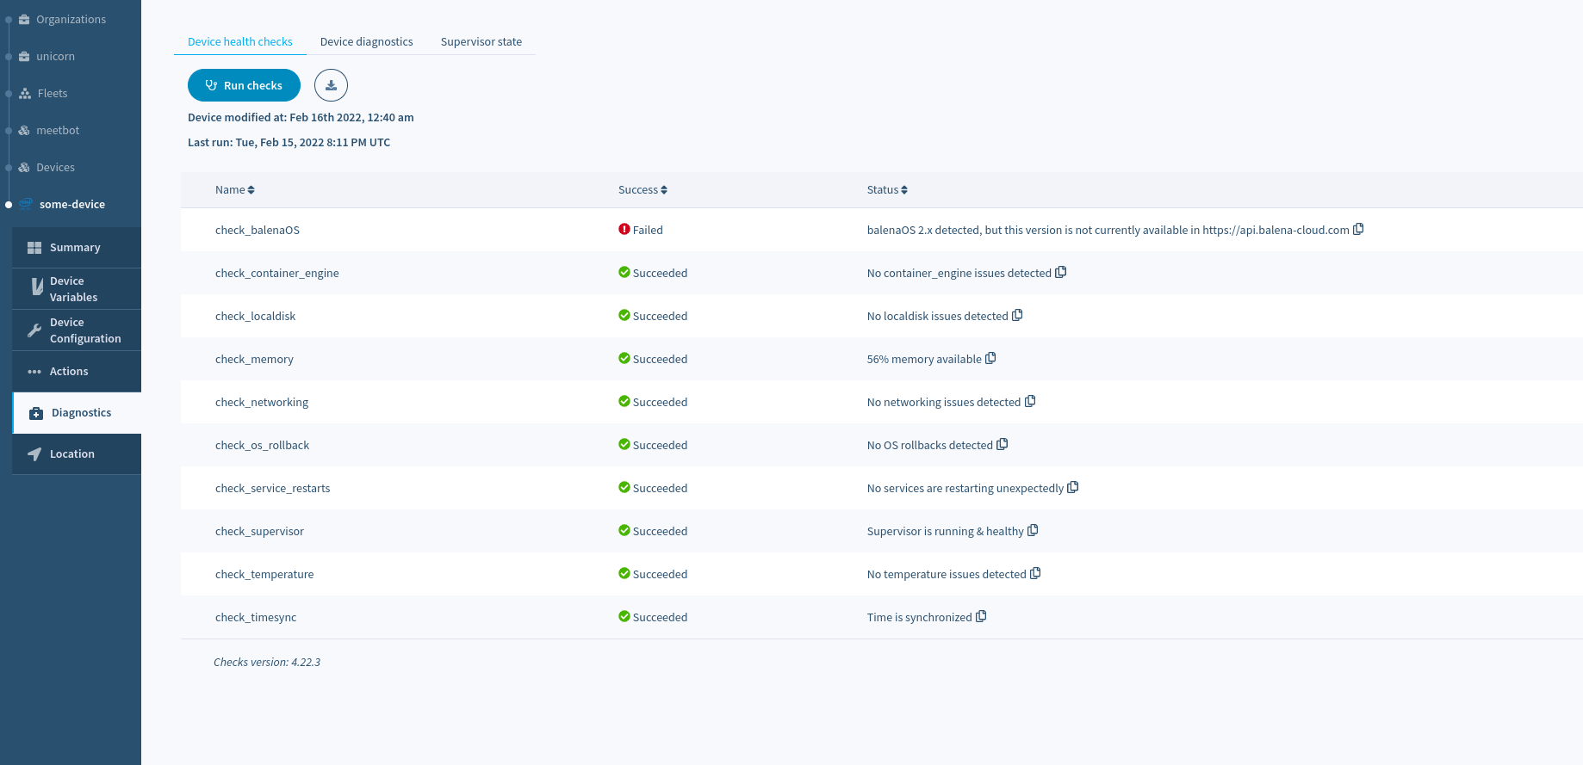Open the Location sidebar item

pyautogui.click(x=71, y=454)
